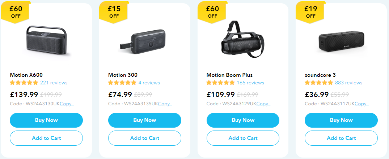Click the Motion X600 speaker image
This screenshot has width=389, height=159.
[46, 41]
